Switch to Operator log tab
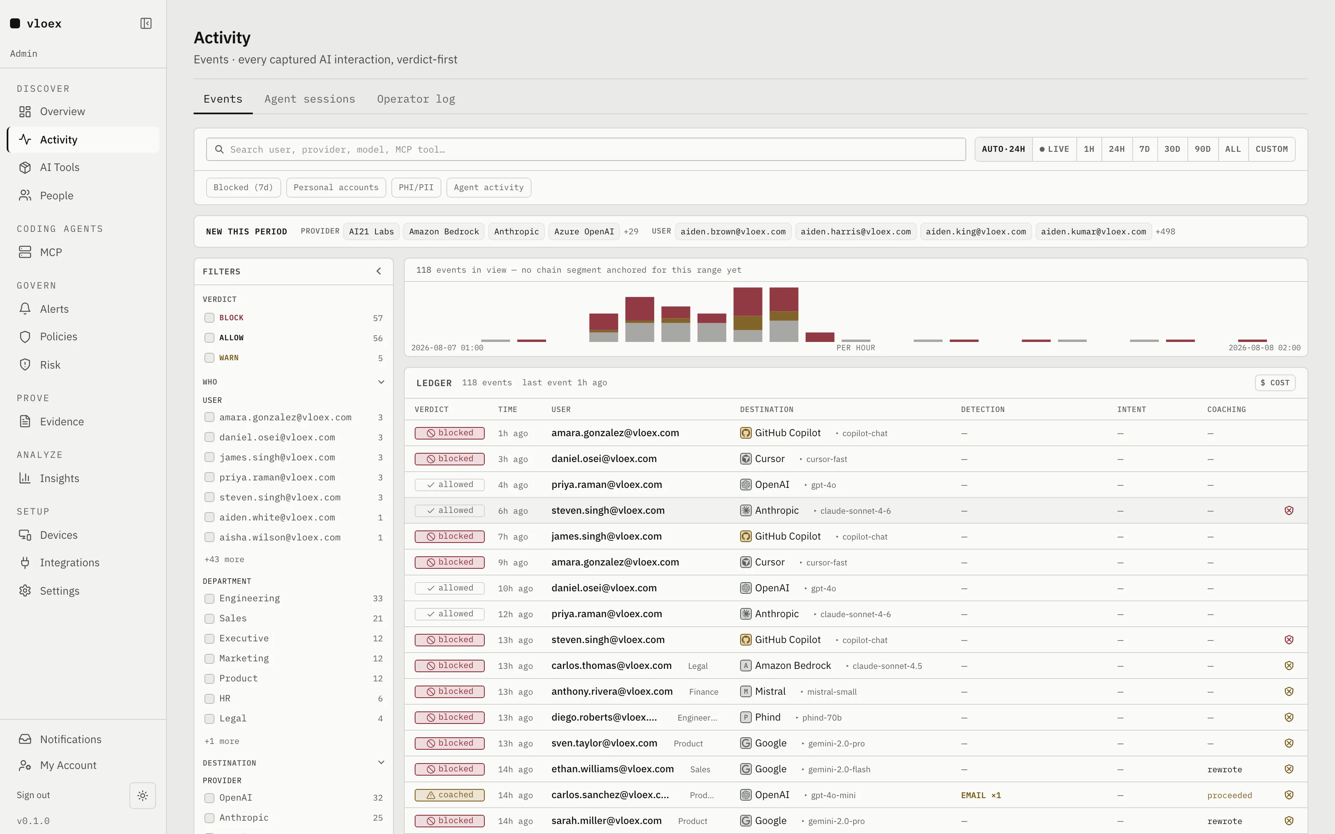The width and height of the screenshot is (1335, 834). coord(416,99)
